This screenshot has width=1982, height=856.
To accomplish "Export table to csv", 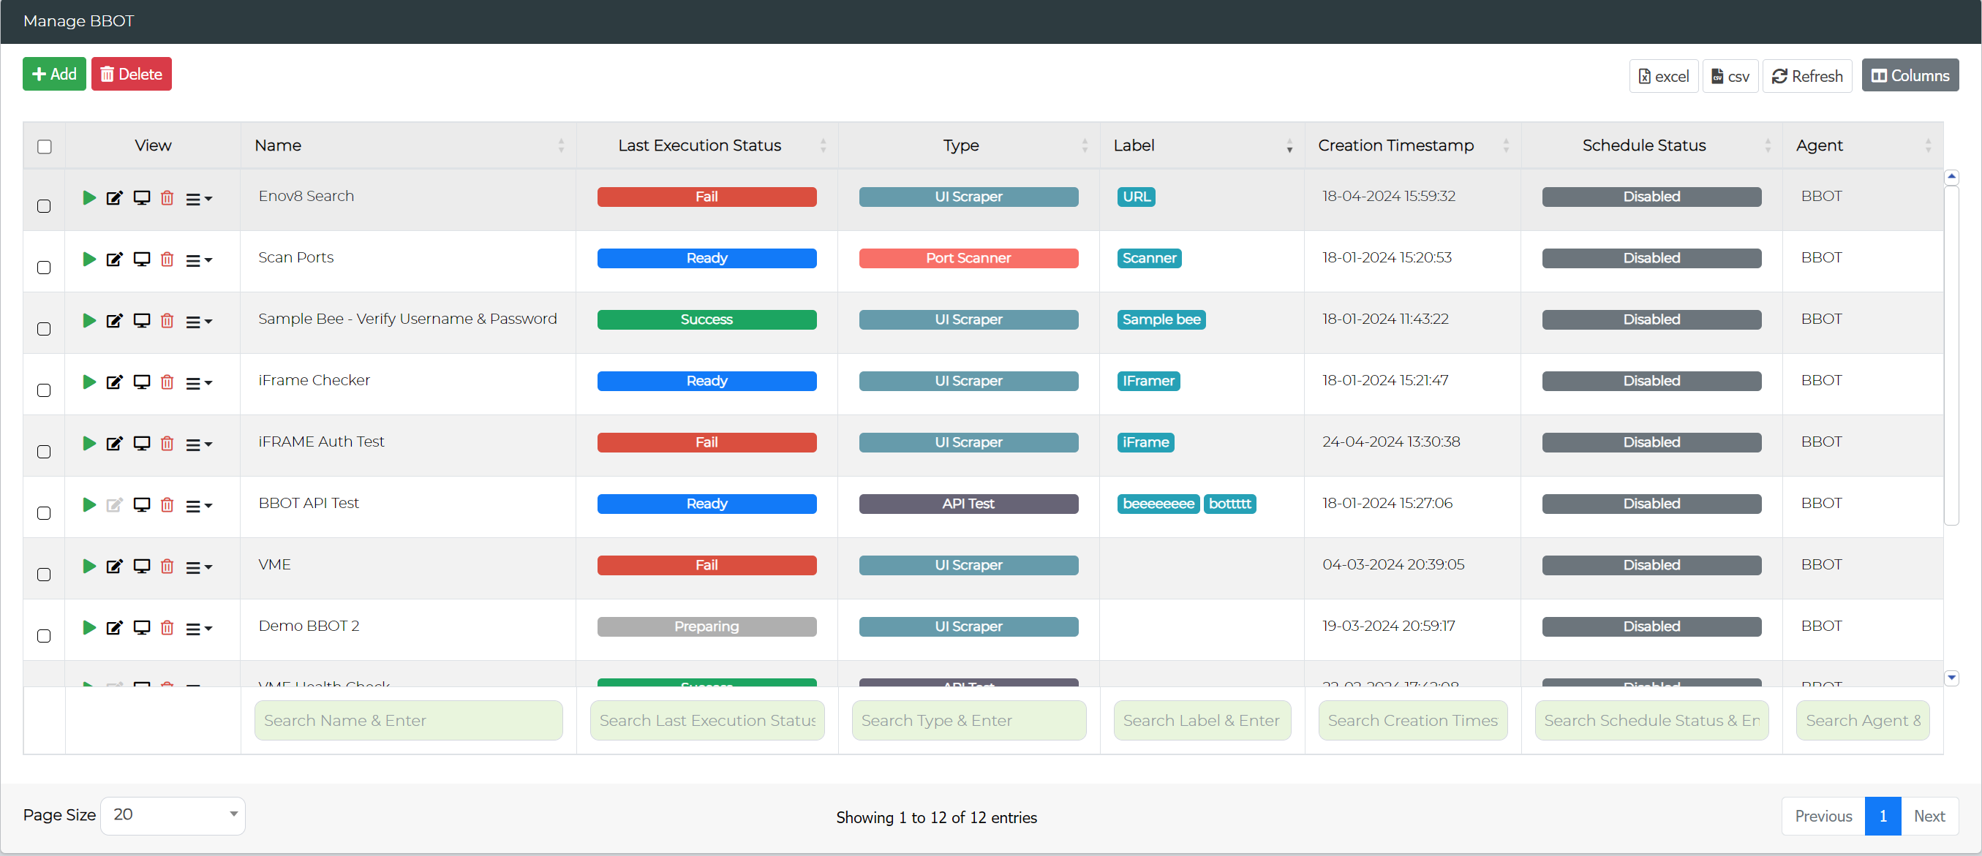I will [x=1730, y=76].
